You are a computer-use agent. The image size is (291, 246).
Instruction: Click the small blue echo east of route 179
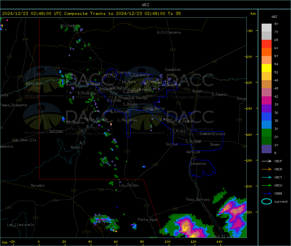(x=144, y=166)
